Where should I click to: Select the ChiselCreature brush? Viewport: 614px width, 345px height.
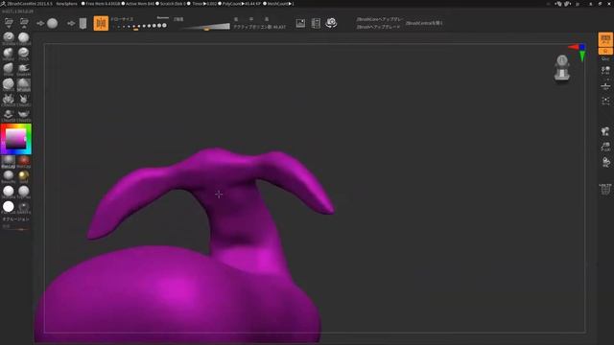coord(23,100)
